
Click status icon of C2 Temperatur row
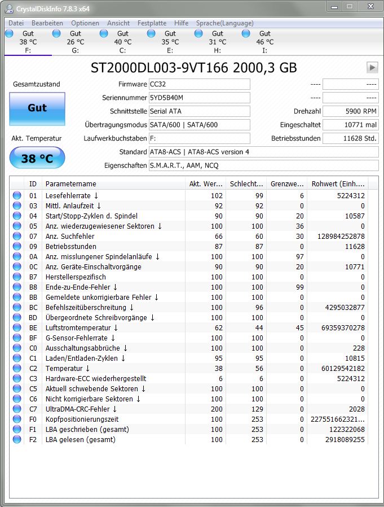click(x=17, y=368)
